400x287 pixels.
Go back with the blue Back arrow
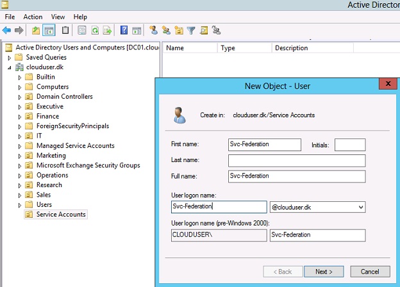coord(6,31)
